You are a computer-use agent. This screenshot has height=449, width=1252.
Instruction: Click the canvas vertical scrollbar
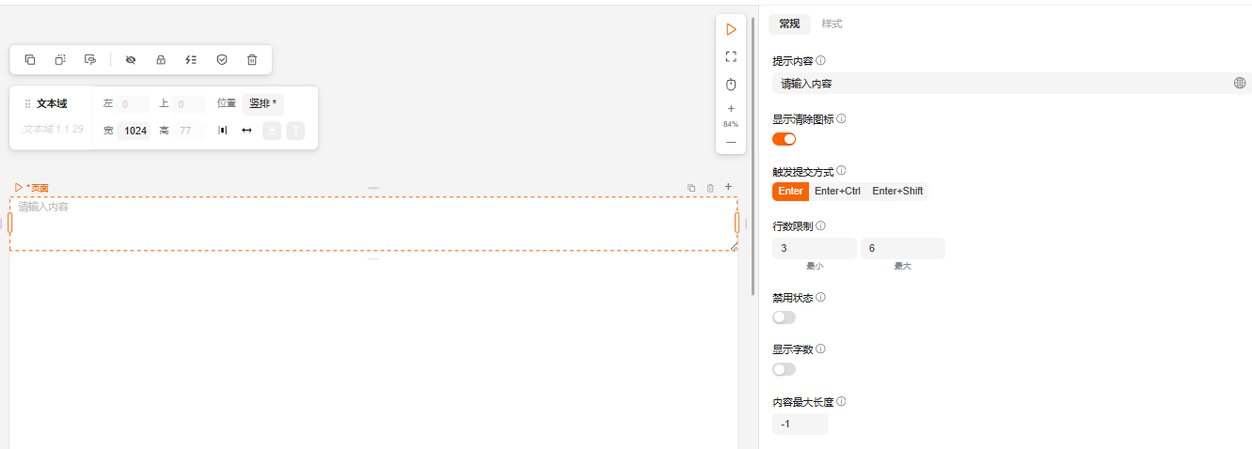click(753, 155)
